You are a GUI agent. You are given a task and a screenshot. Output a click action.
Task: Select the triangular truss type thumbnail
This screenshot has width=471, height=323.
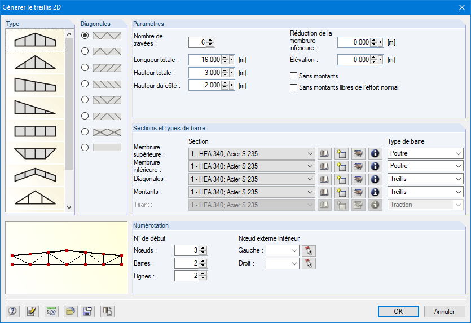35,63
